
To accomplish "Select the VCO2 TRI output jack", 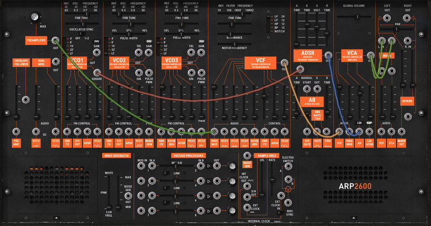I will [x=139, y=52].
